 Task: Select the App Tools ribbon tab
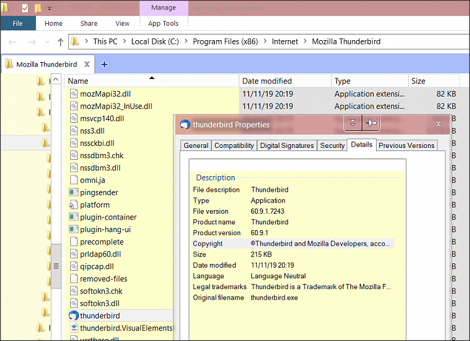163,23
